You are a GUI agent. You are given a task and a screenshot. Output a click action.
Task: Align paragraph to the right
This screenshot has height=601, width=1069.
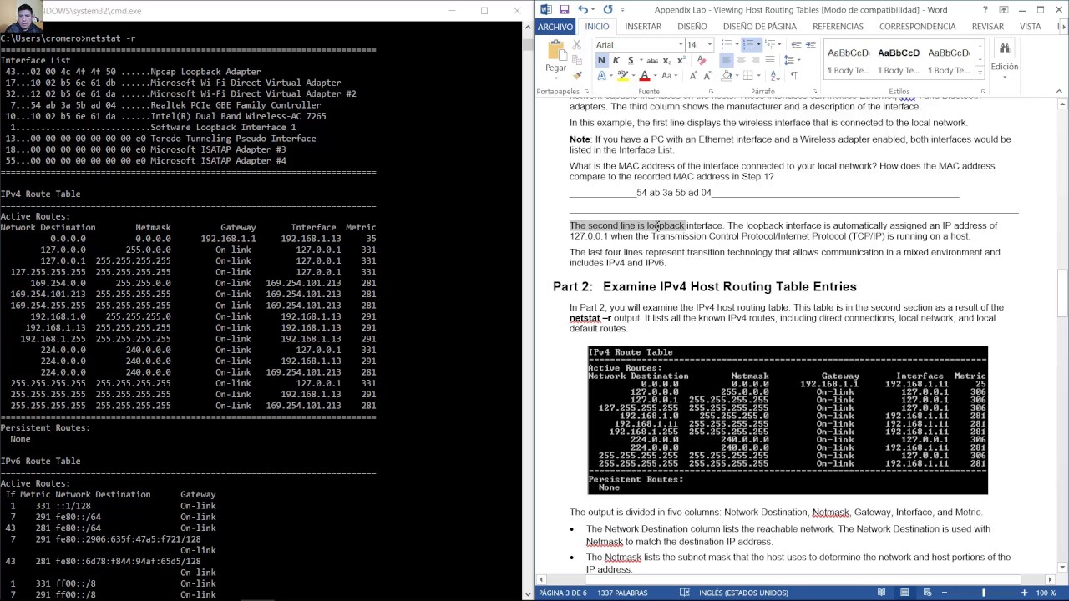[755, 60]
